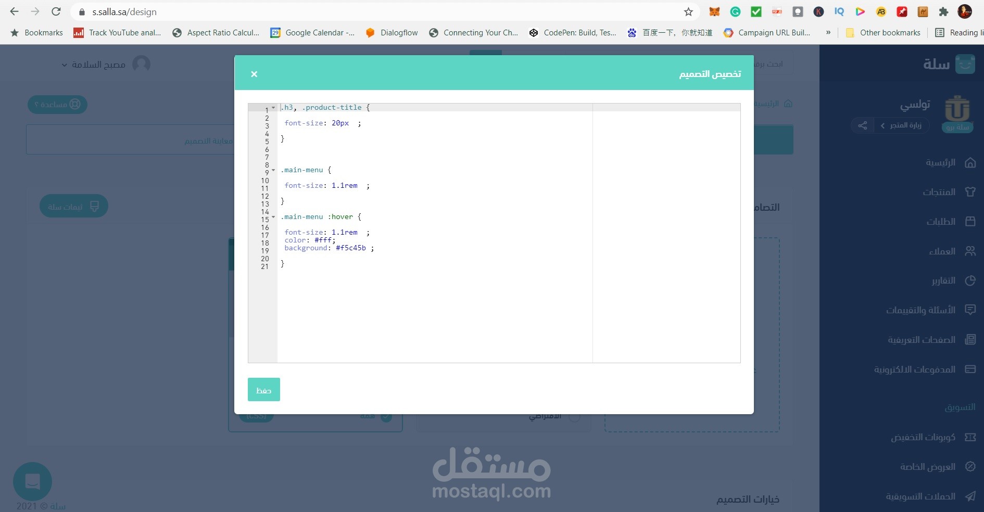The width and height of the screenshot is (984, 512).
Task: Collapse the .h3 CSS block fold arrow
Action: tap(273, 108)
